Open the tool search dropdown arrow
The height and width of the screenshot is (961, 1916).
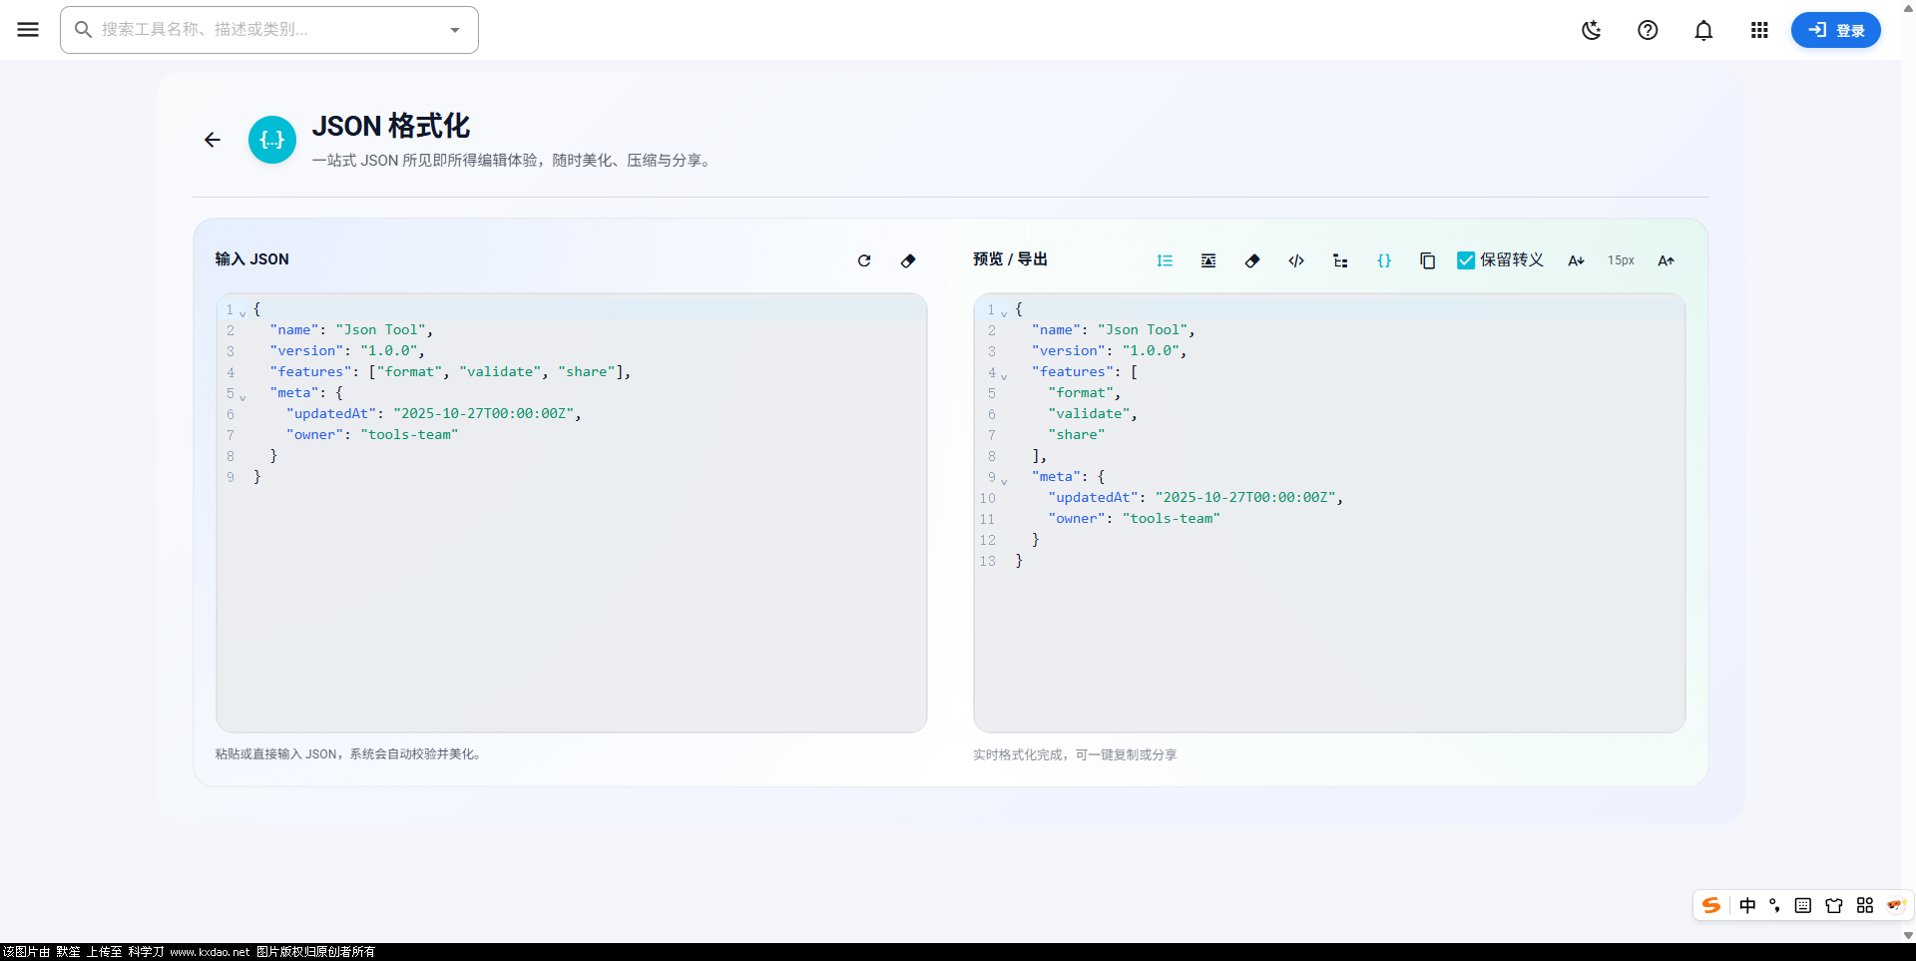(455, 30)
